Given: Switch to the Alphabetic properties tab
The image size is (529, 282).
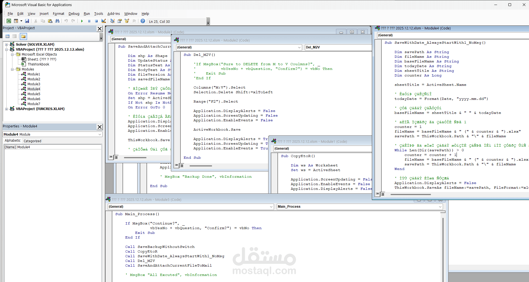Looking at the screenshot, I should (12, 141).
